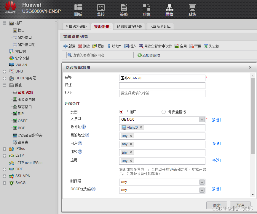Collapse the 路由 tree node
The image size is (257, 214).
pos(4,85)
